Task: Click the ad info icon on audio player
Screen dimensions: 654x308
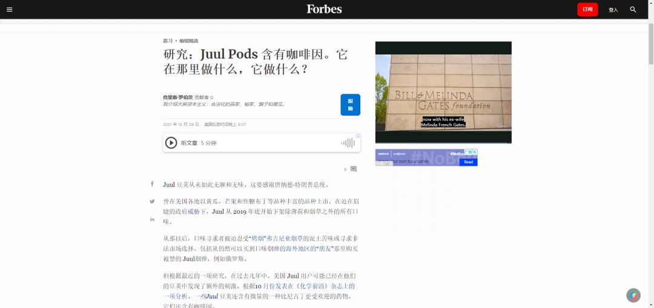Action: [358, 136]
